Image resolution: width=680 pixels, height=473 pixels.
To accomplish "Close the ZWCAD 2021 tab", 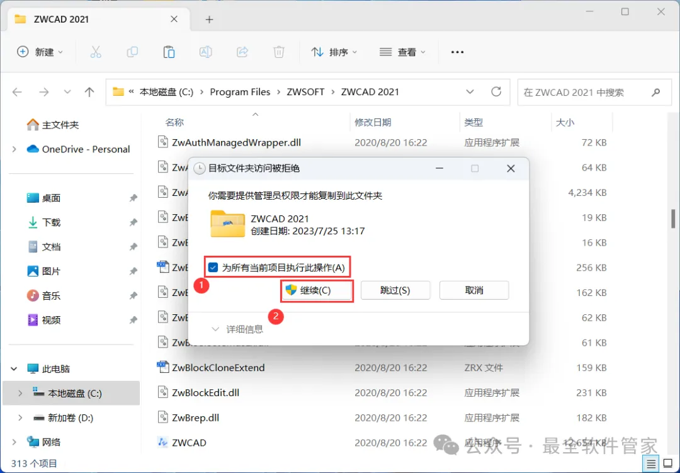I will pyautogui.click(x=174, y=19).
